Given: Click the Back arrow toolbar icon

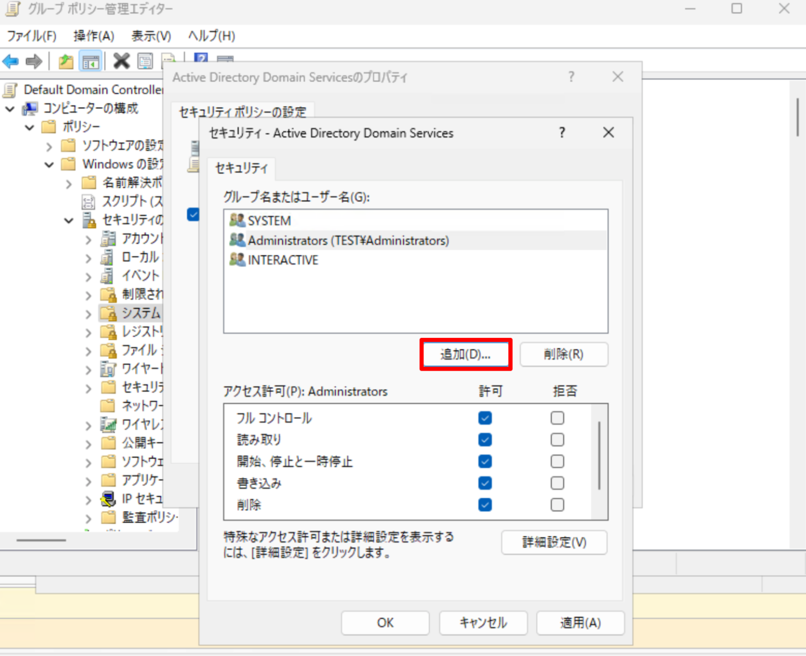Looking at the screenshot, I should pos(11,61).
